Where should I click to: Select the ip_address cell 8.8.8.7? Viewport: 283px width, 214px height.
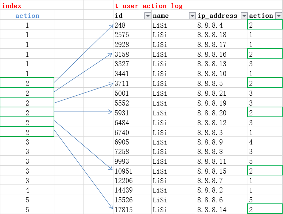click(x=222, y=180)
